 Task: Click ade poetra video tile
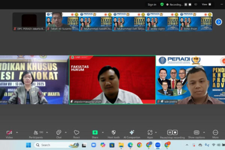click(190, 79)
